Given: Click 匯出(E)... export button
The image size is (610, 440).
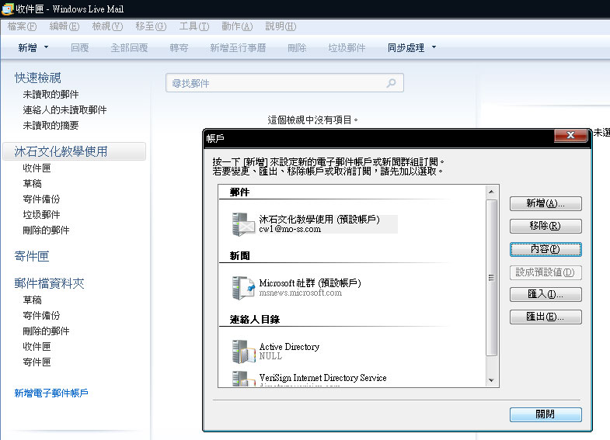Looking at the screenshot, I should (x=546, y=317).
